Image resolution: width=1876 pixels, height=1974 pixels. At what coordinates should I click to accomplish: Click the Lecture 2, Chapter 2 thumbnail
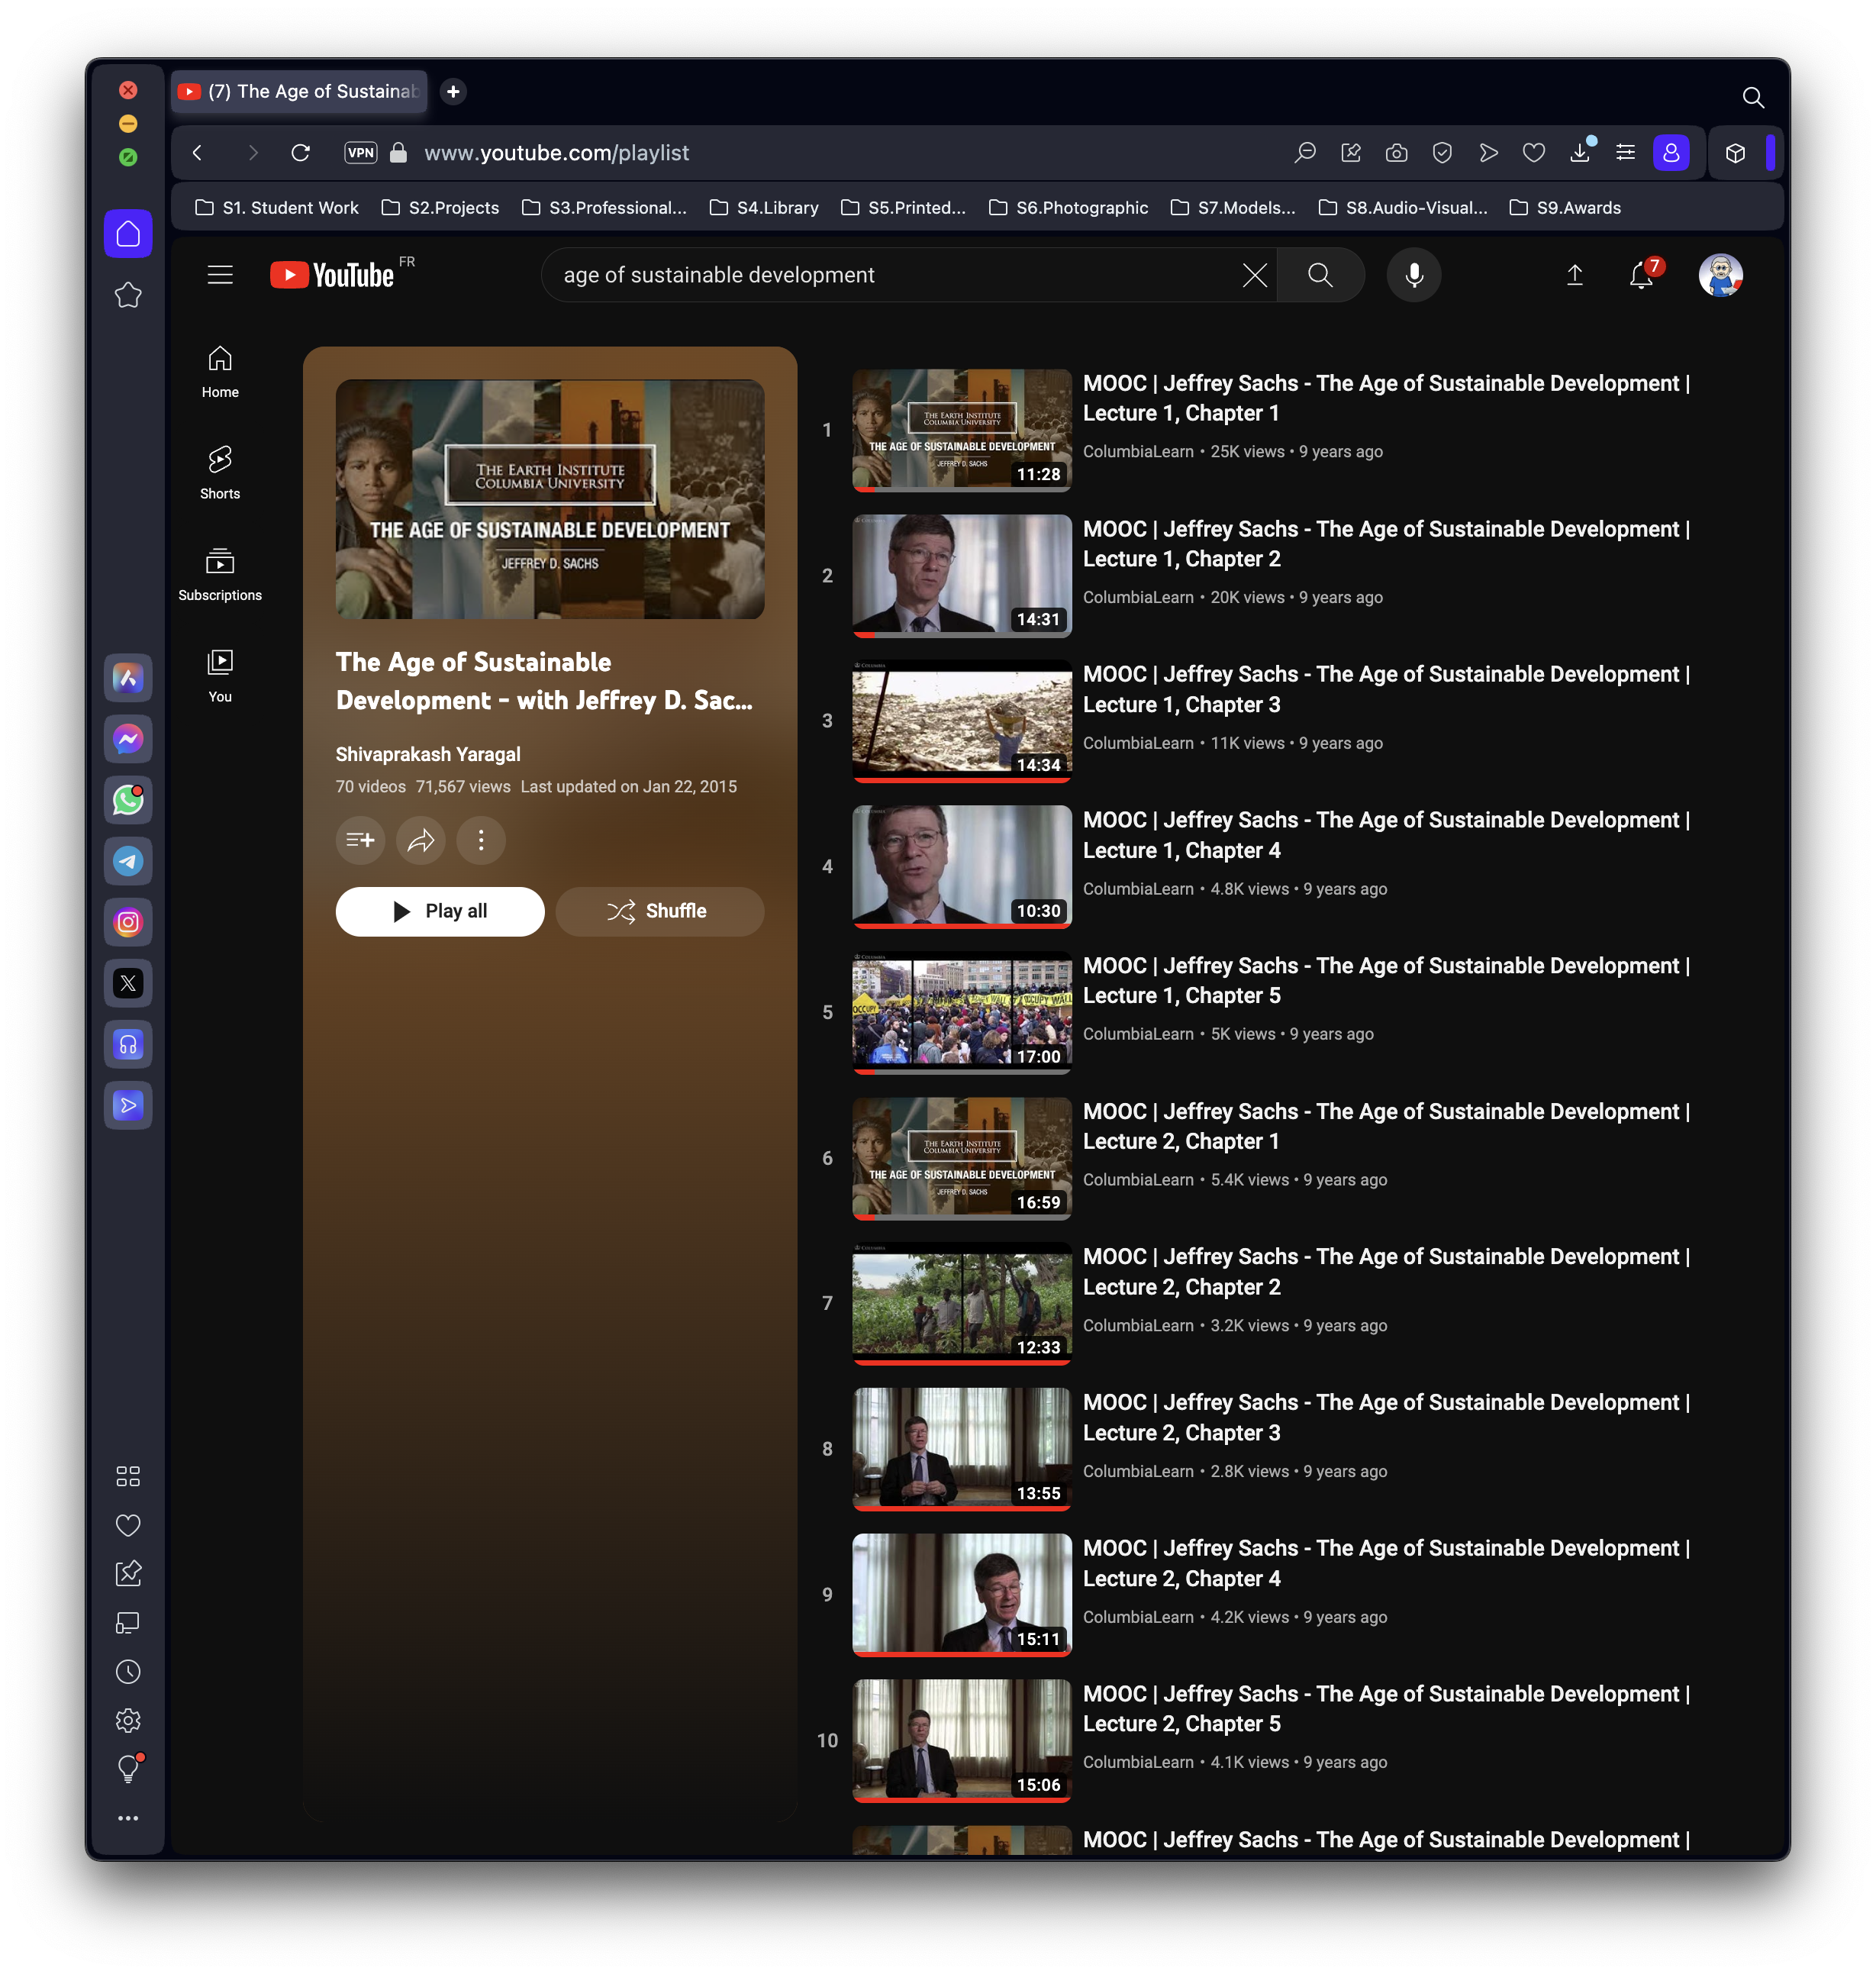coord(962,1303)
